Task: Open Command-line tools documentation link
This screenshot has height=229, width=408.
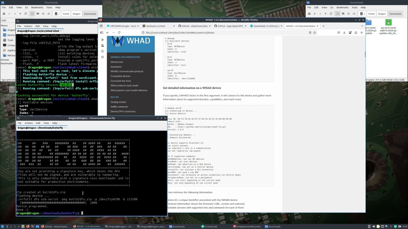Action: pos(121,81)
